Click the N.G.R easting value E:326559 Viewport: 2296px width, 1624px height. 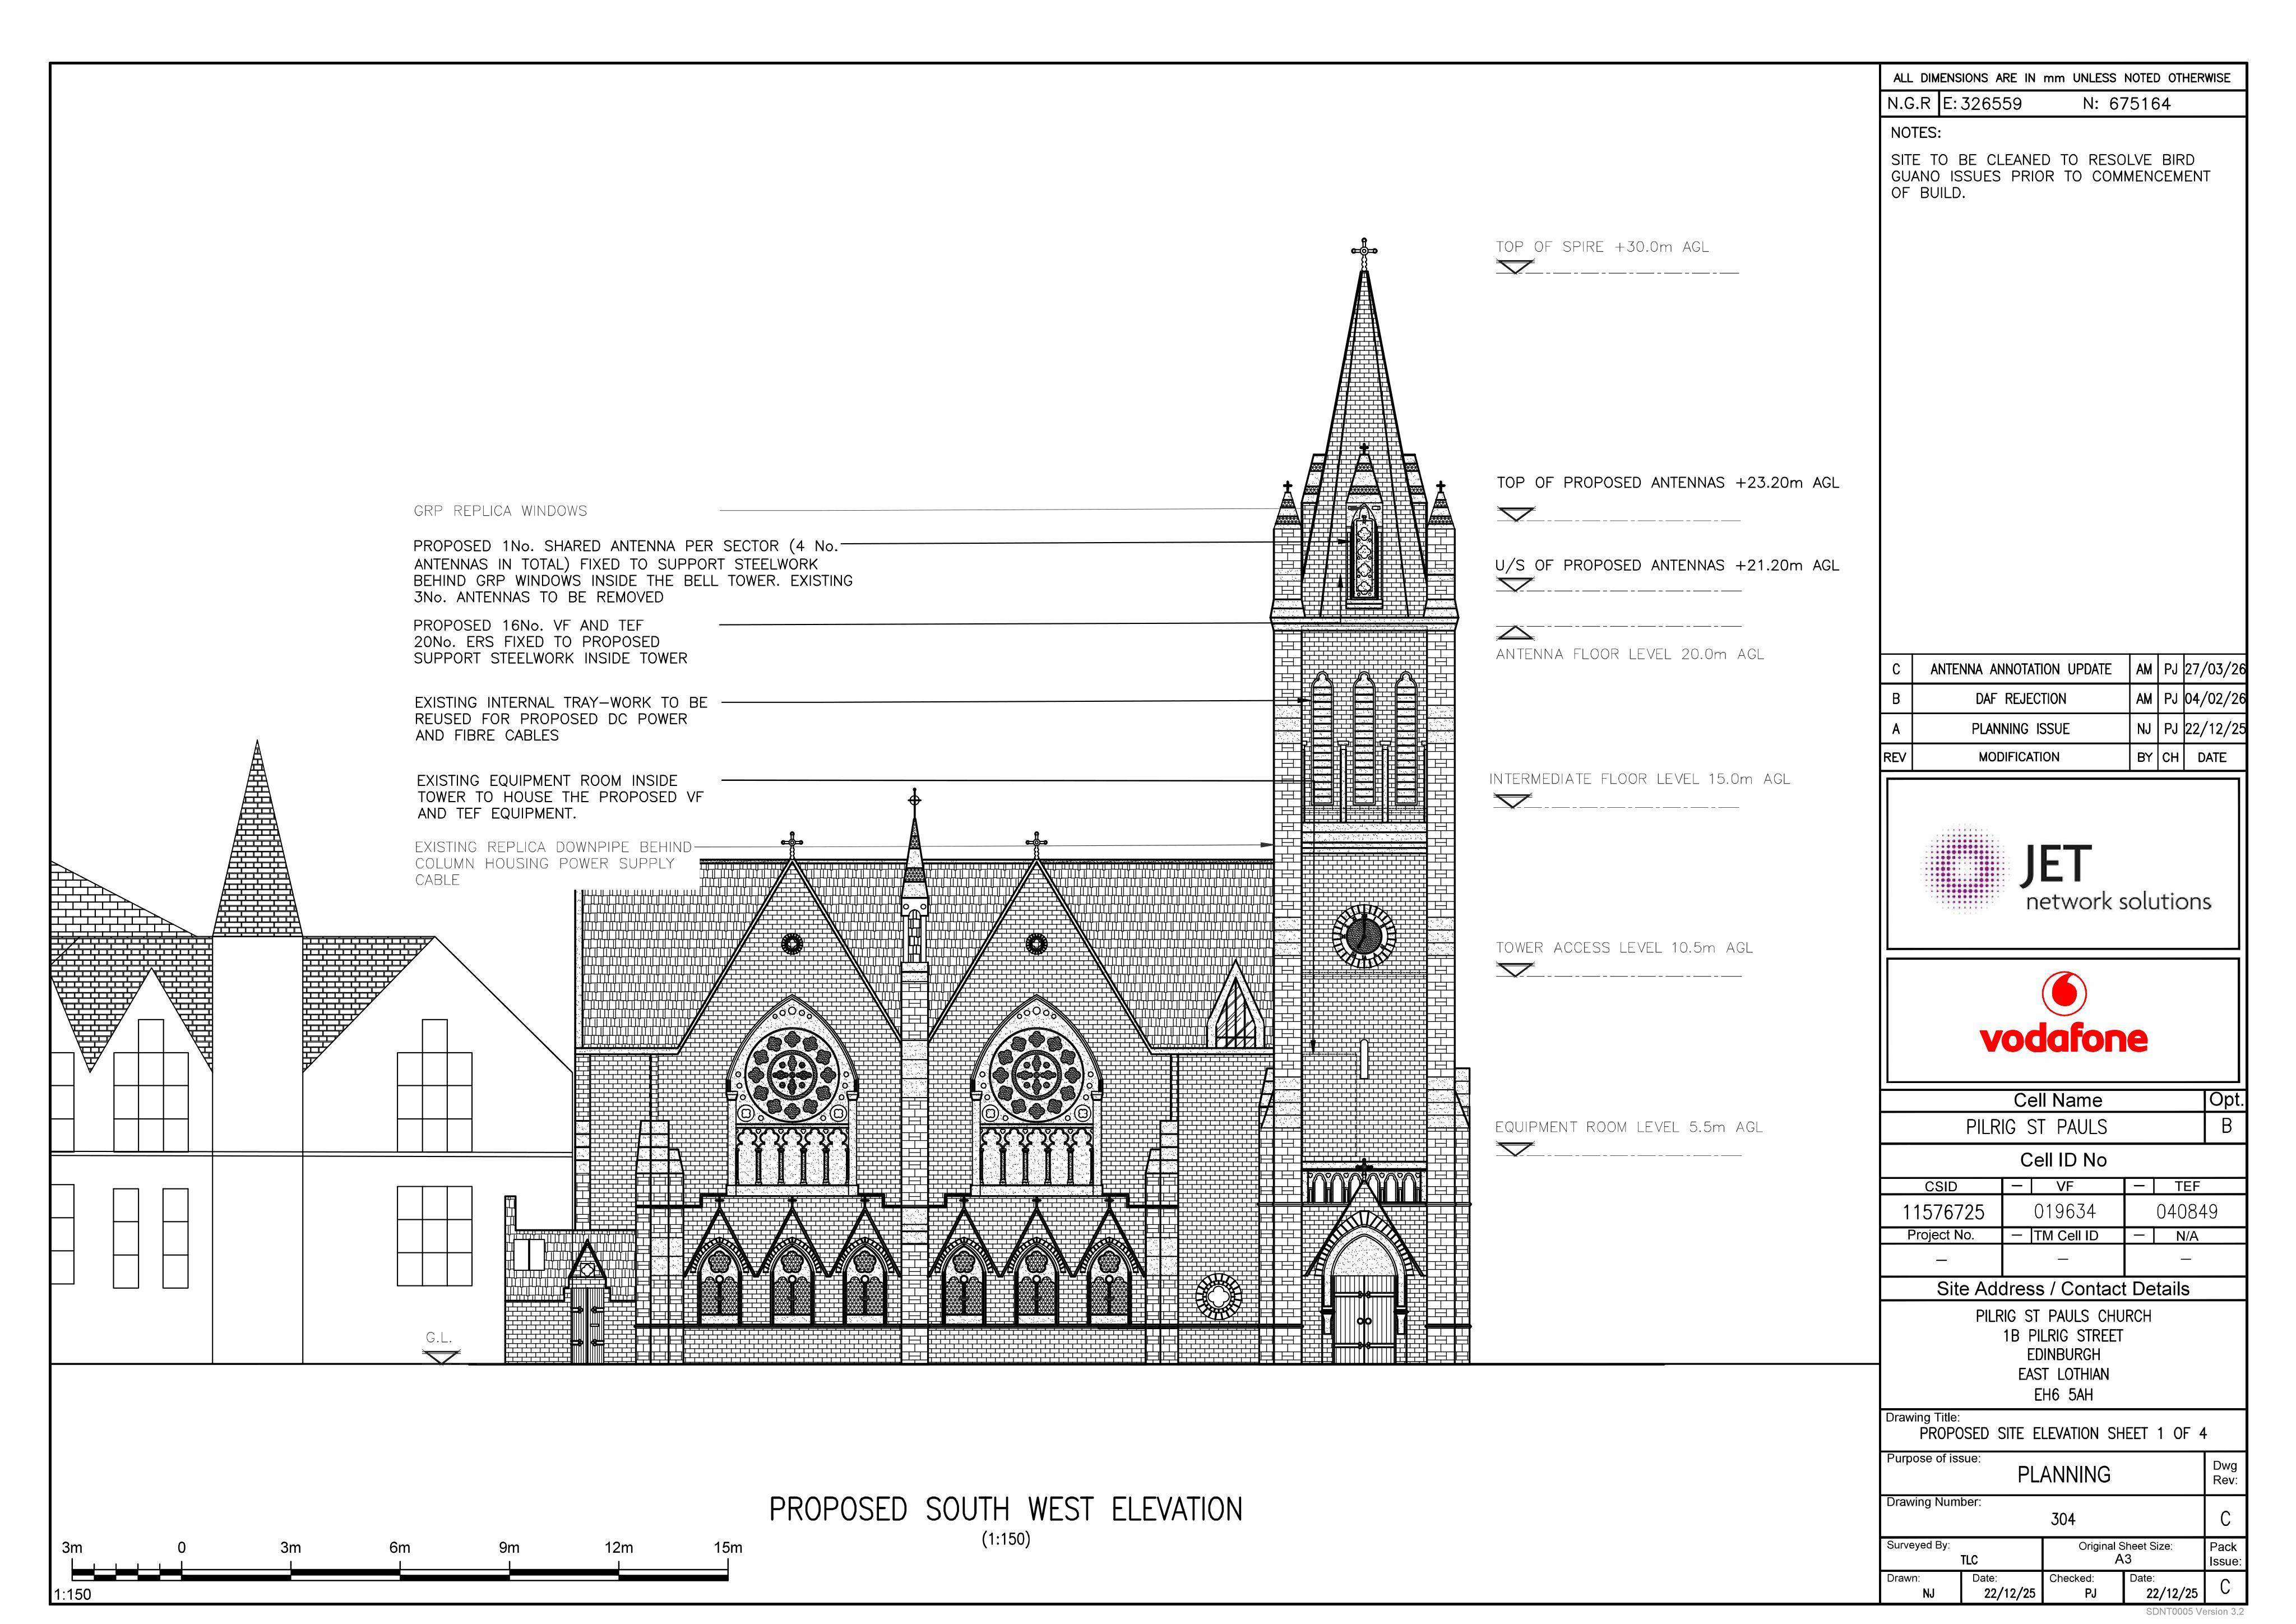1982,104
